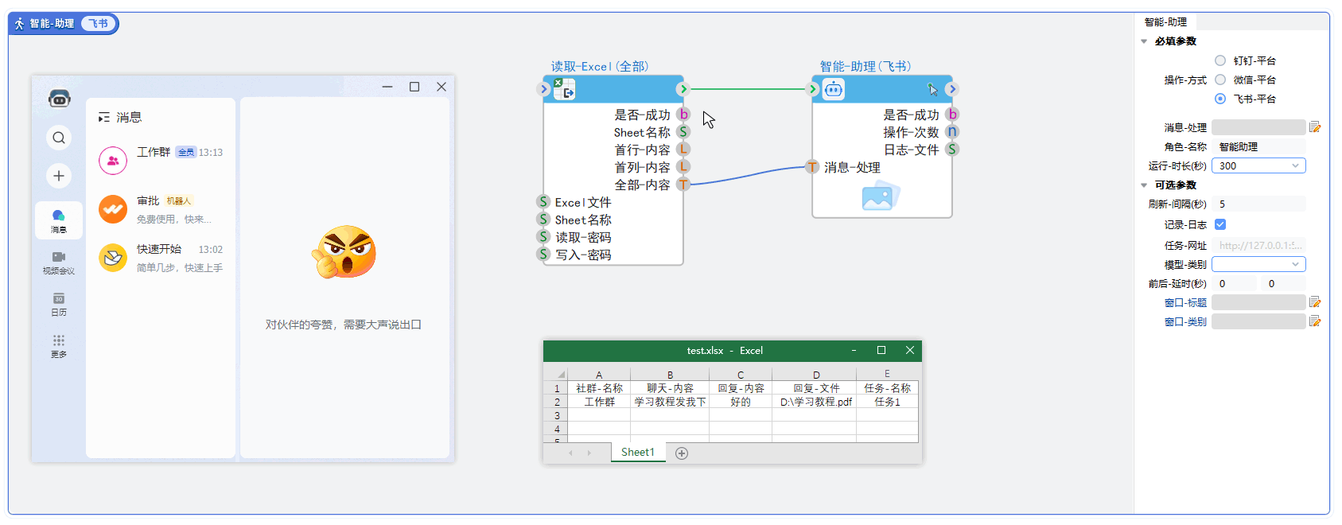This screenshot has width=1342, height=525.
Task: Click the Excel icon on 读取-Excel node
Action: (x=564, y=89)
